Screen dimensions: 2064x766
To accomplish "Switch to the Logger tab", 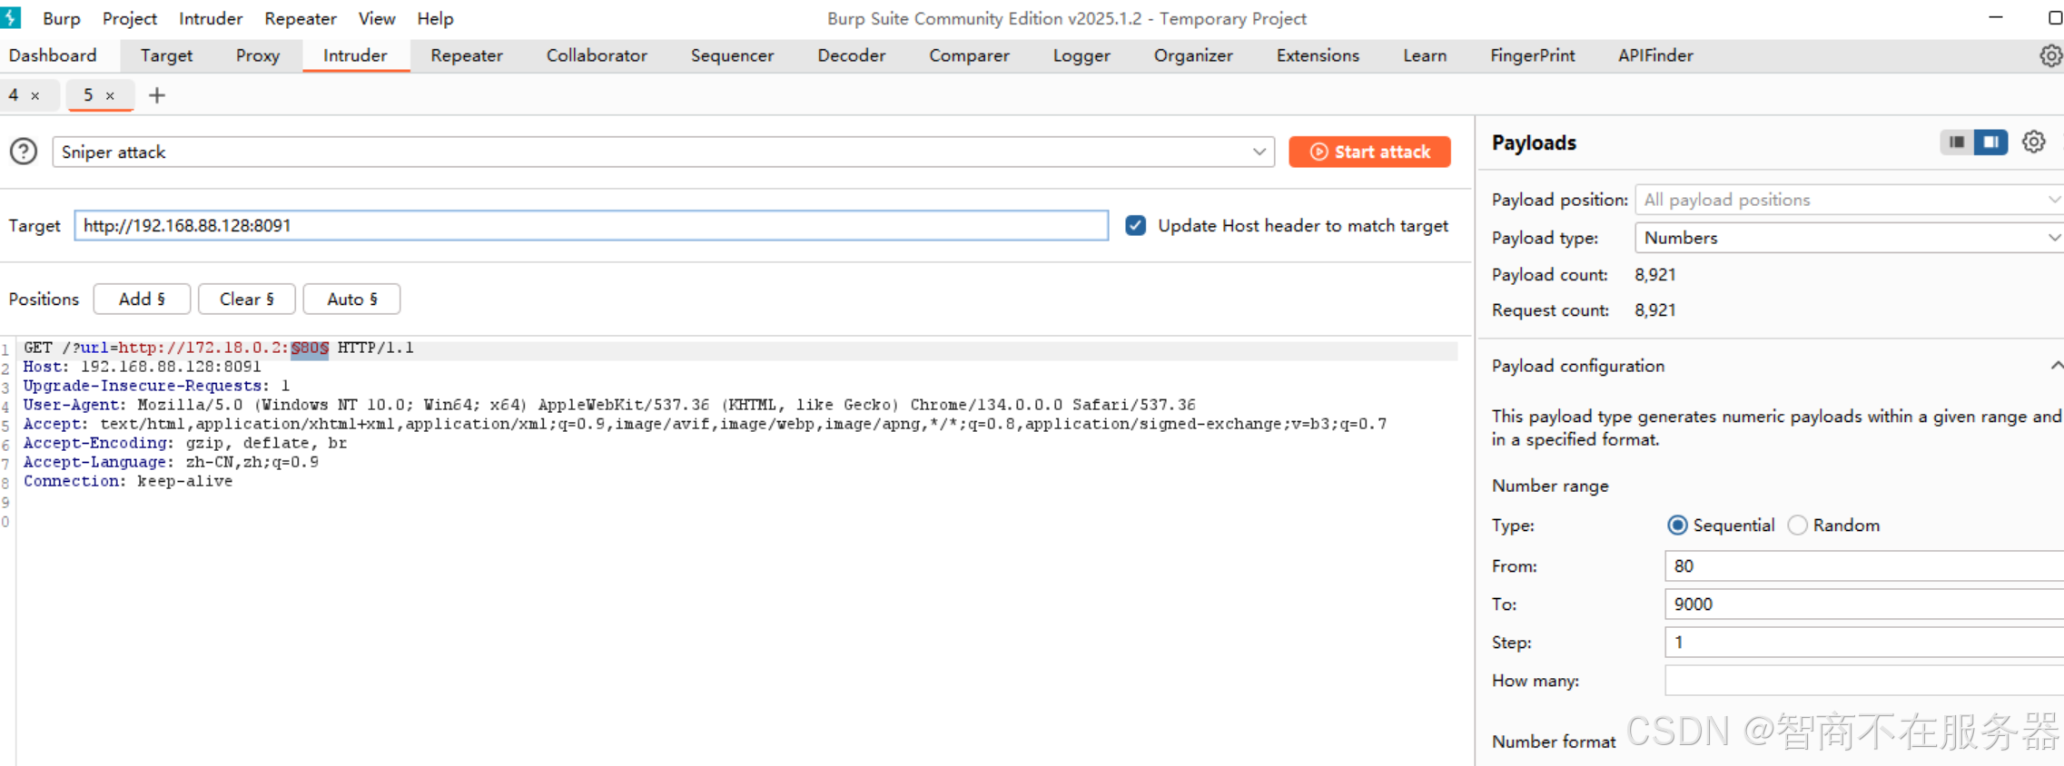I will click(1081, 55).
